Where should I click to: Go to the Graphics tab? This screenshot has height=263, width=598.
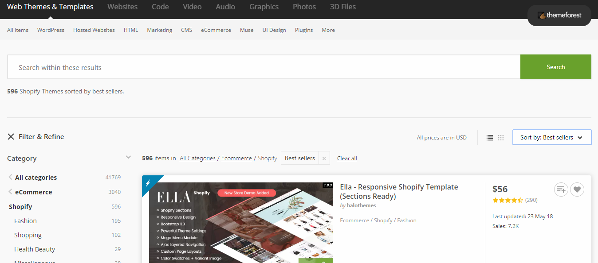click(264, 7)
